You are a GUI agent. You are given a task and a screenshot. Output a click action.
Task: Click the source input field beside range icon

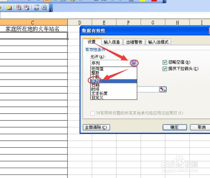[x=148, y=89]
